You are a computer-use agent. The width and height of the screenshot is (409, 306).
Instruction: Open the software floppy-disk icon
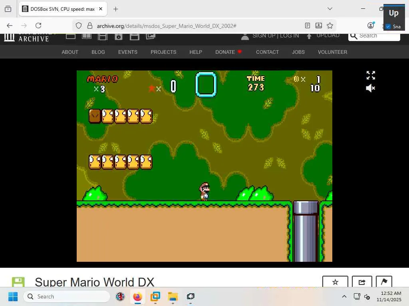pyautogui.click(x=134, y=37)
